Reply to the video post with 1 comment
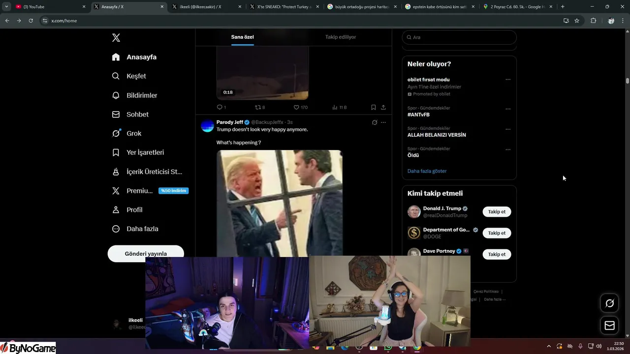This screenshot has width=630, height=354. click(x=221, y=107)
